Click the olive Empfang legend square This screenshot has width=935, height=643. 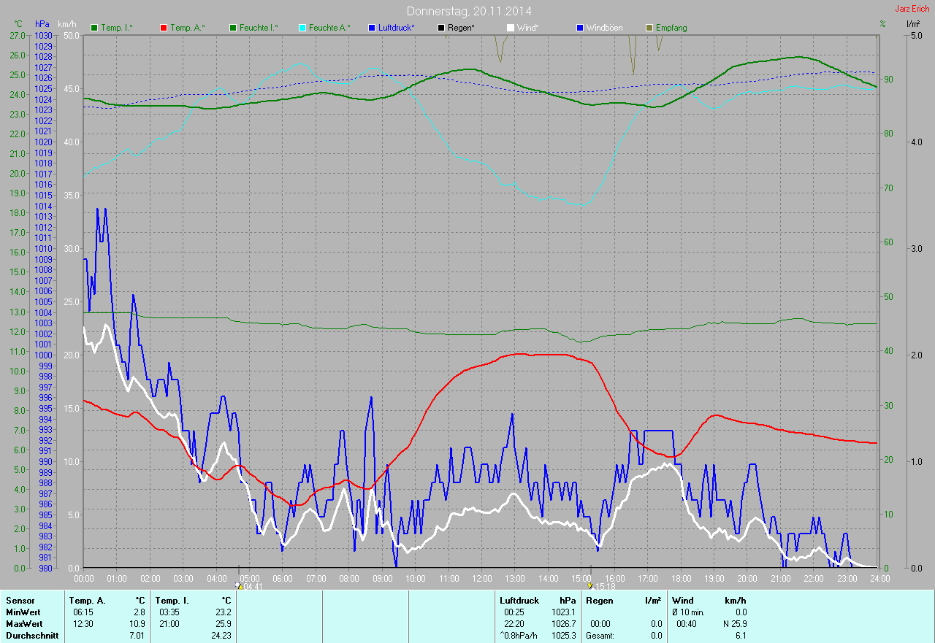click(649, 28)
